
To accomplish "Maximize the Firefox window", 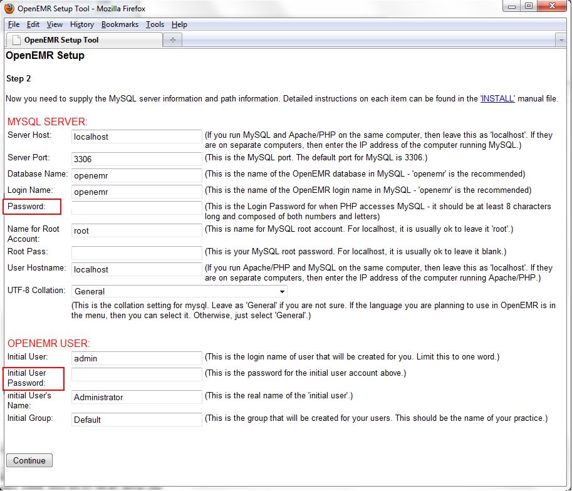I will [x=529, y=6].
